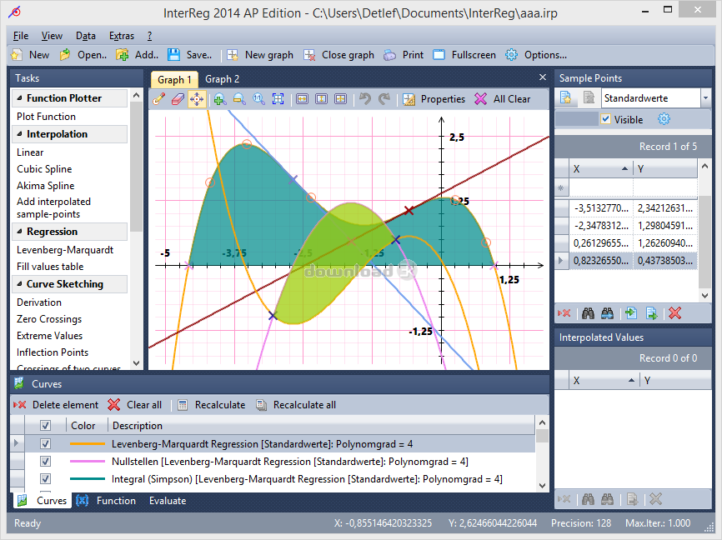This screenshot has height=540, width=722.
Task: Click the blue zoom-to-selection frame icon
Action: (x=278, y=99)
